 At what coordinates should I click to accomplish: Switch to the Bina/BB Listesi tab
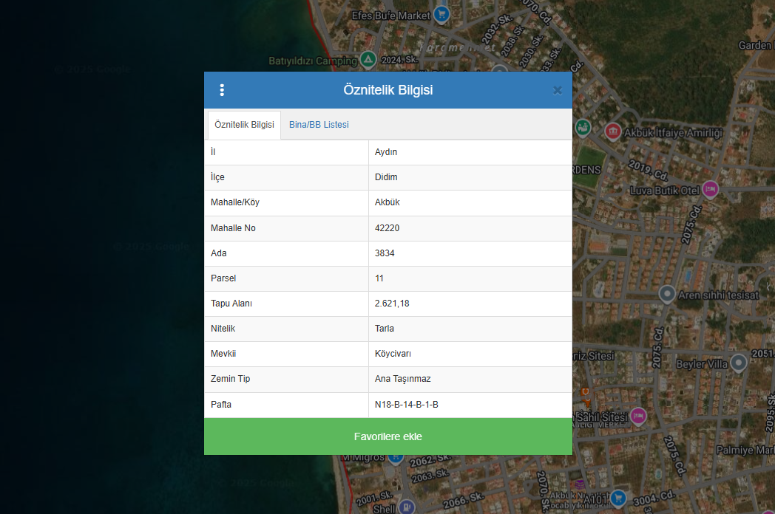click(x=319, y=125)
